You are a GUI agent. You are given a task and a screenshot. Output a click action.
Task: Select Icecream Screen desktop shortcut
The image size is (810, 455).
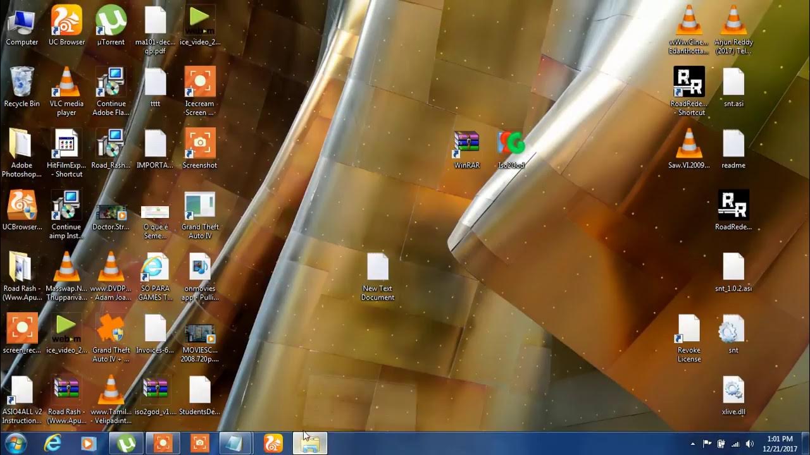[x=200, y=92]
